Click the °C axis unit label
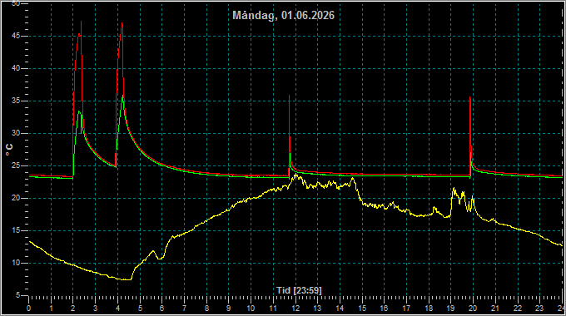The width and height of the screenshot is (566, 316). pyautogui.click(x=9, y=150)
